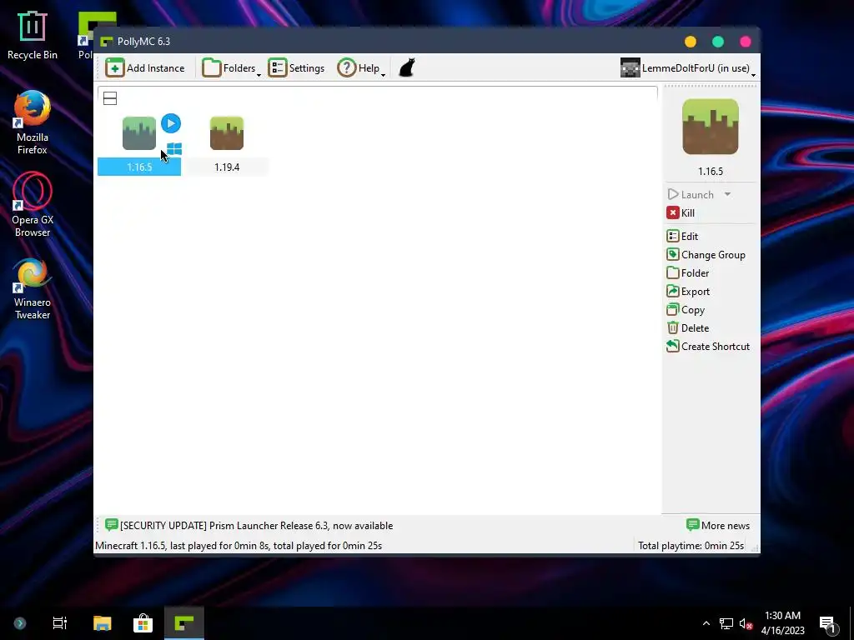Select the 1.16.5 instance icon

point(139,133)
